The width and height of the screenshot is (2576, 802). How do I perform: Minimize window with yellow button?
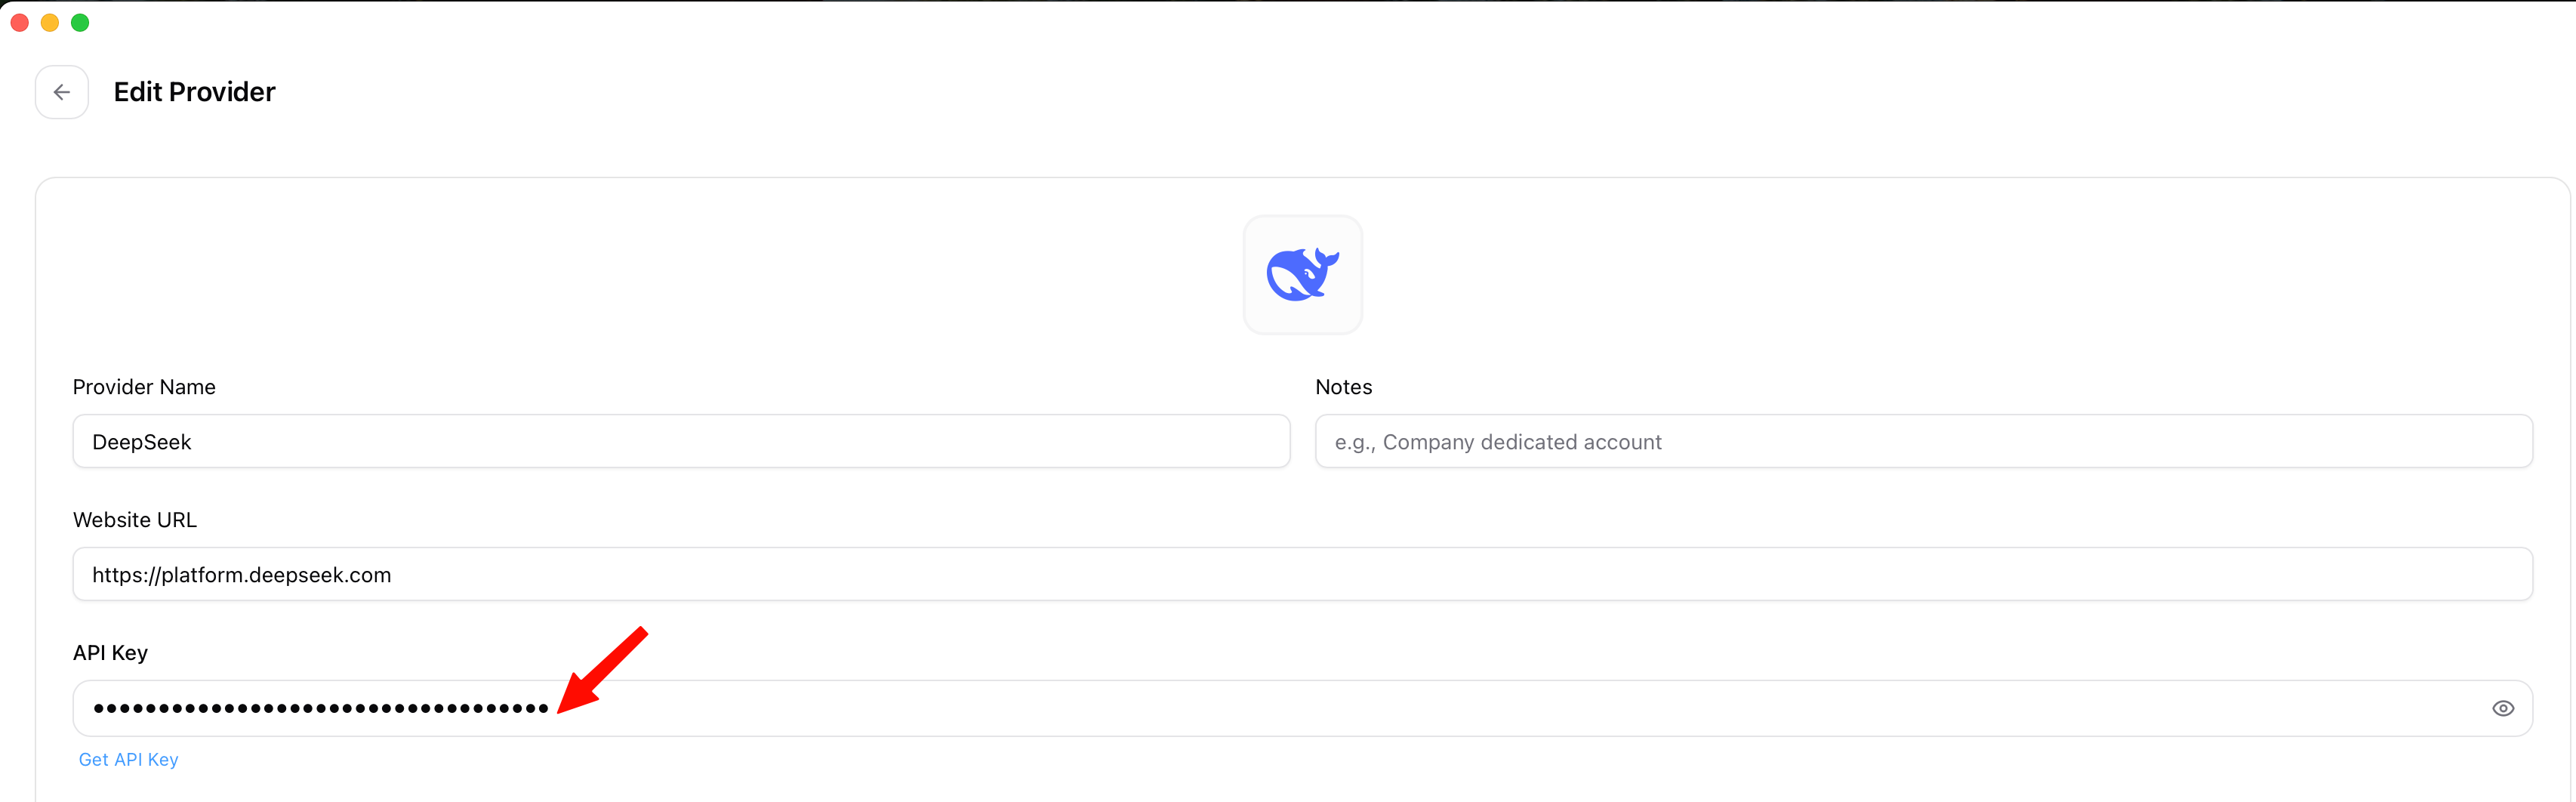(x=50, y=22)
